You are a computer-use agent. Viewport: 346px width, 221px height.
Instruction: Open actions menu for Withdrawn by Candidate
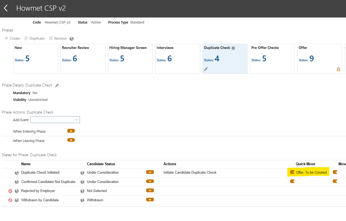tap(150, 200)
